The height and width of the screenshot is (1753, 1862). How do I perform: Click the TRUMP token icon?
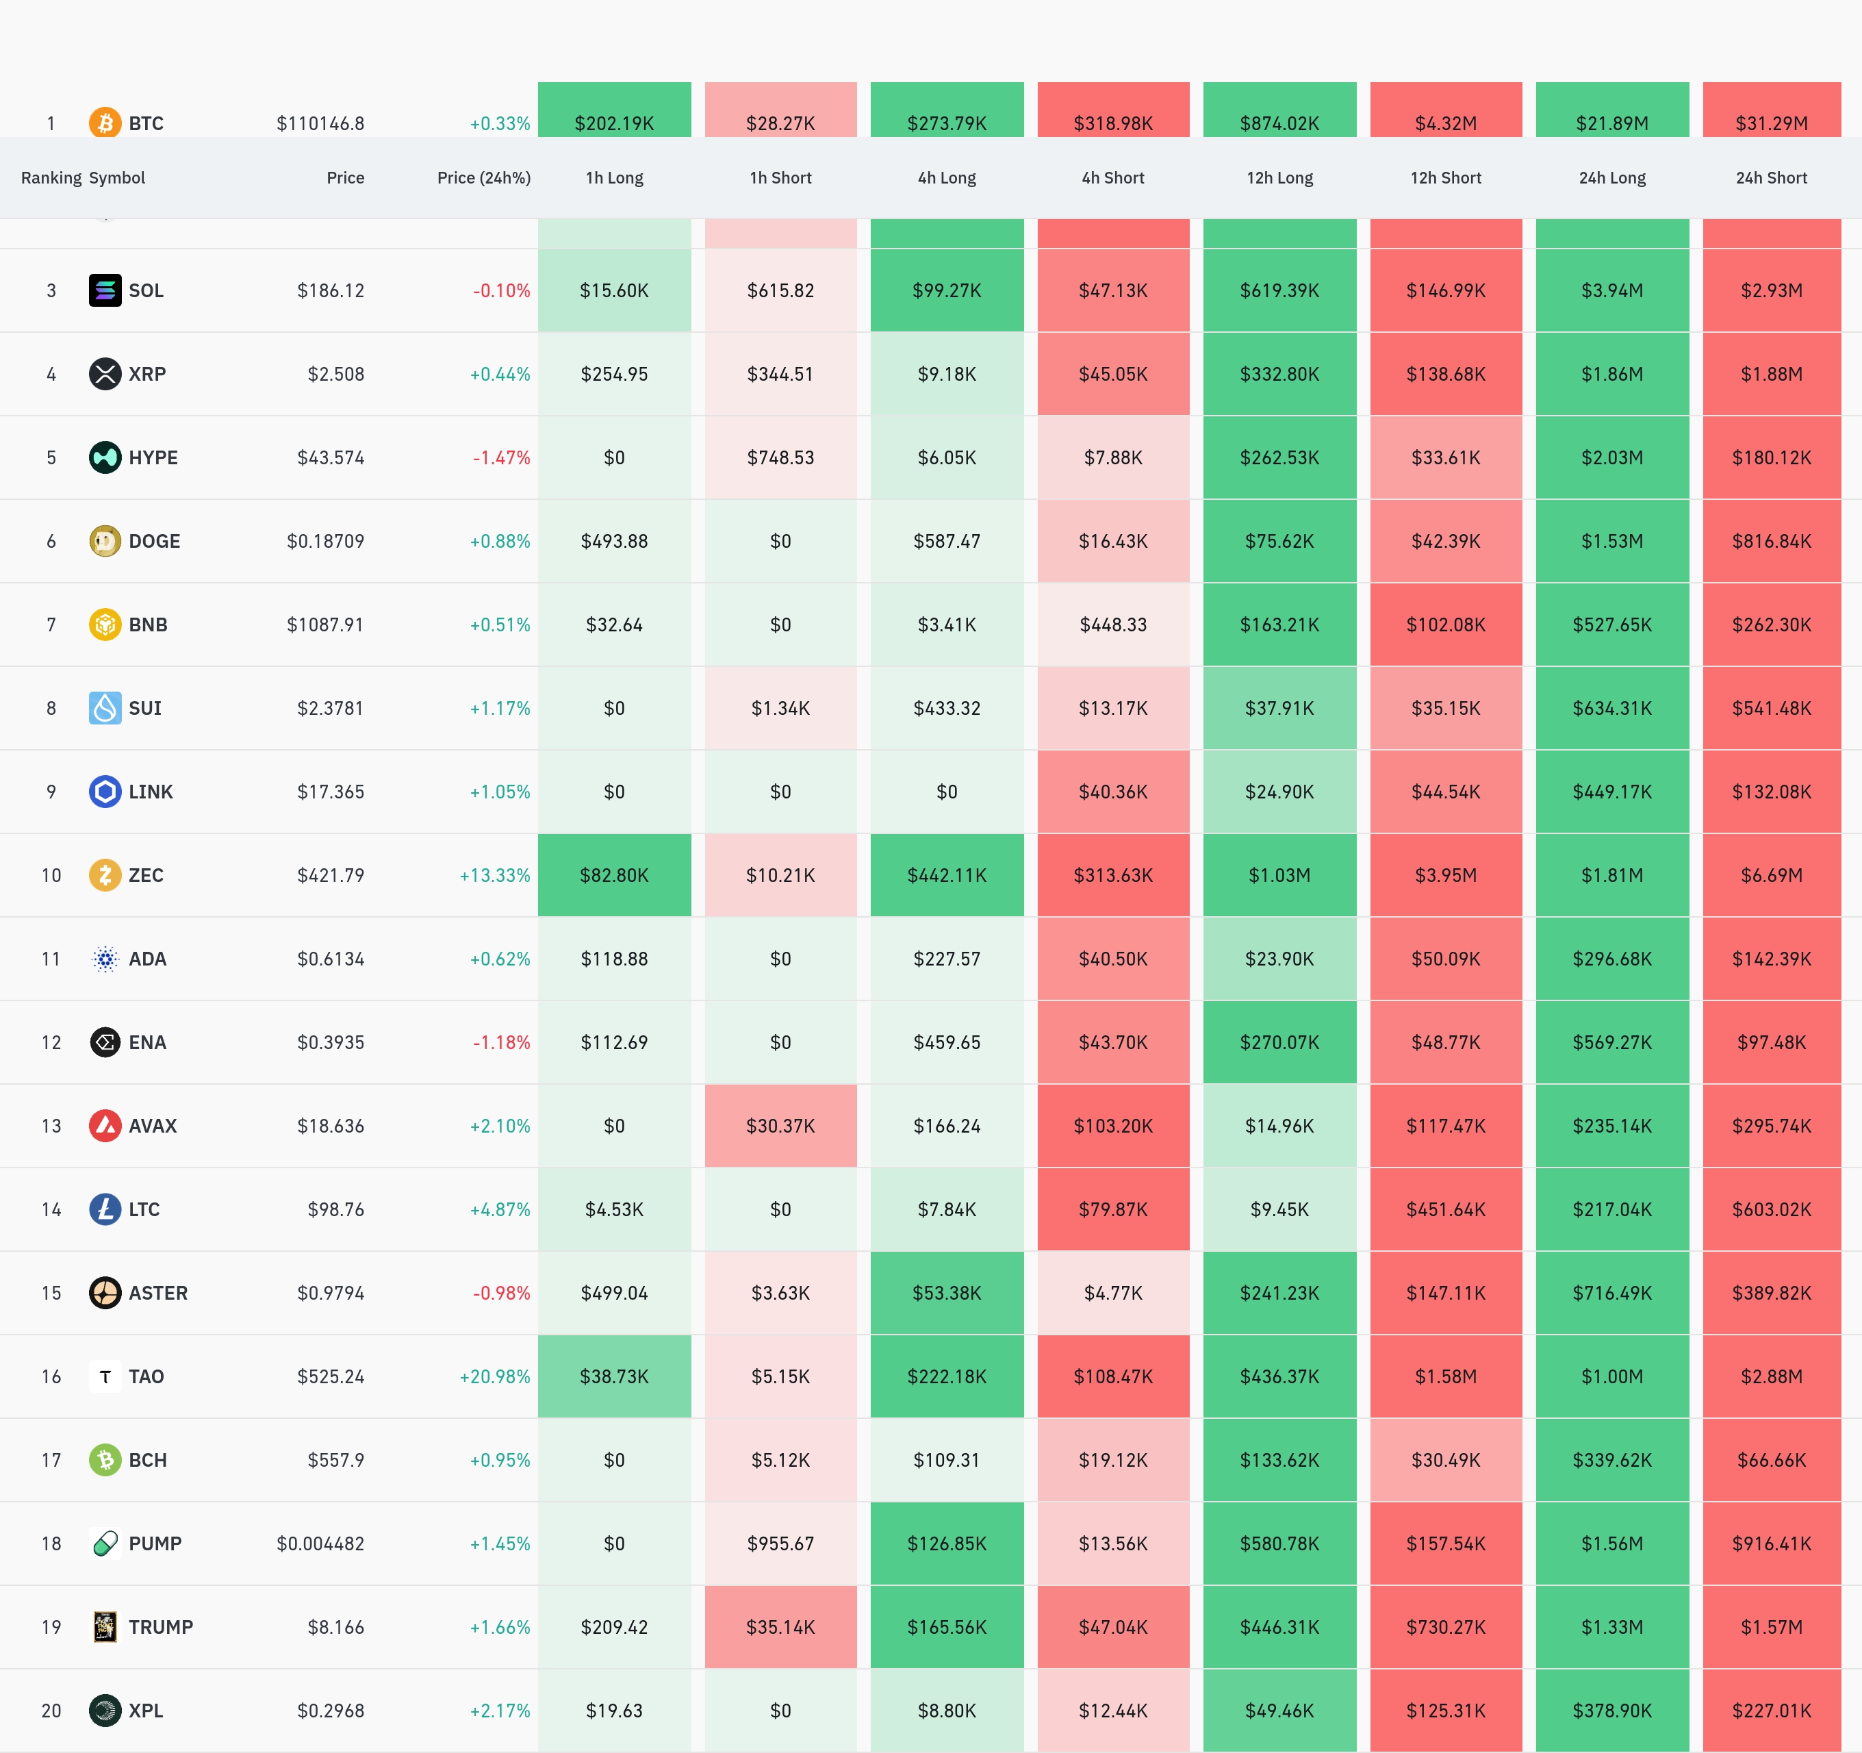(x=105, y=1626)
